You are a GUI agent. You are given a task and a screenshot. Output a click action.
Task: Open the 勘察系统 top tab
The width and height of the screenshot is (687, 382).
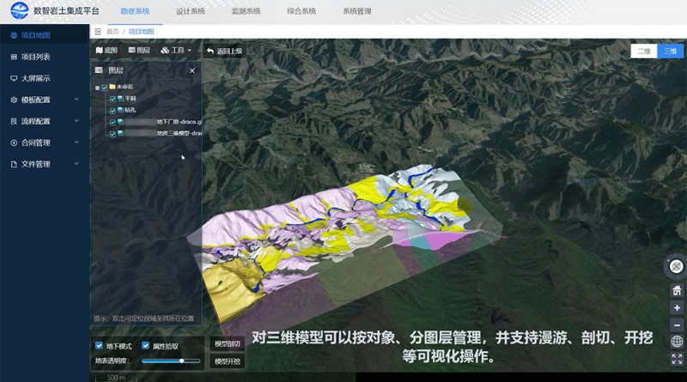coord(135,11)
